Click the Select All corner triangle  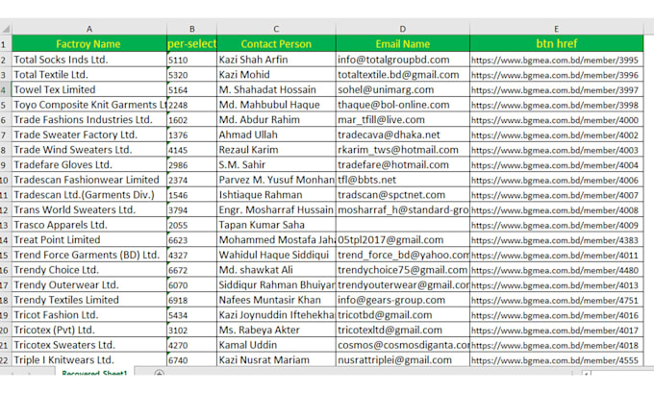click(6, 29)
